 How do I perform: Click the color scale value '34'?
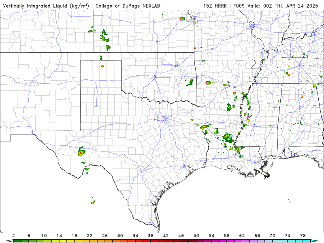[135, 236]
